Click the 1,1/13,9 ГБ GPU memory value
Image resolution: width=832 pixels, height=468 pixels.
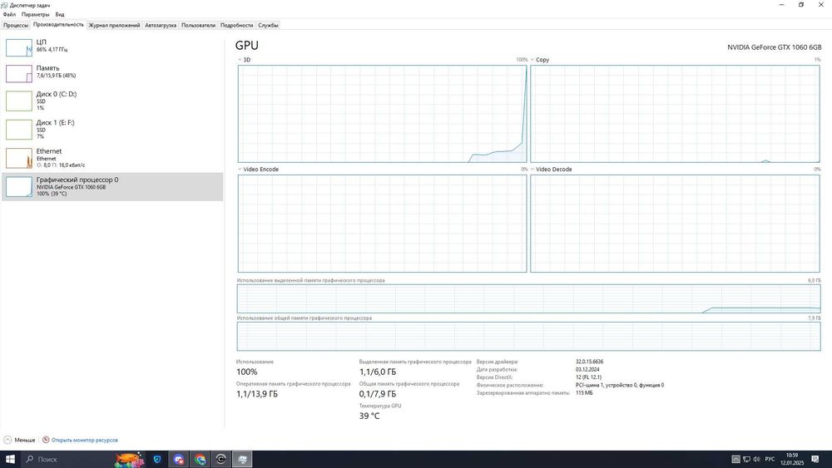(257, 394)
